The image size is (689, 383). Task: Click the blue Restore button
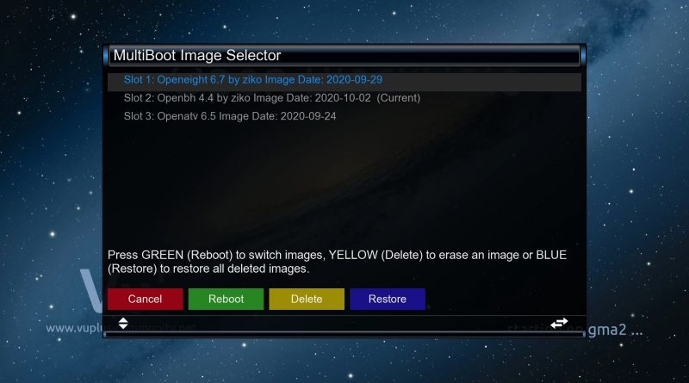tap(388, 300)
